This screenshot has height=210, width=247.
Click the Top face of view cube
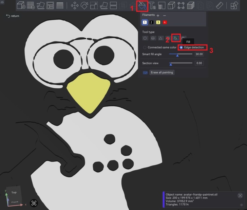tap(14, 192)
